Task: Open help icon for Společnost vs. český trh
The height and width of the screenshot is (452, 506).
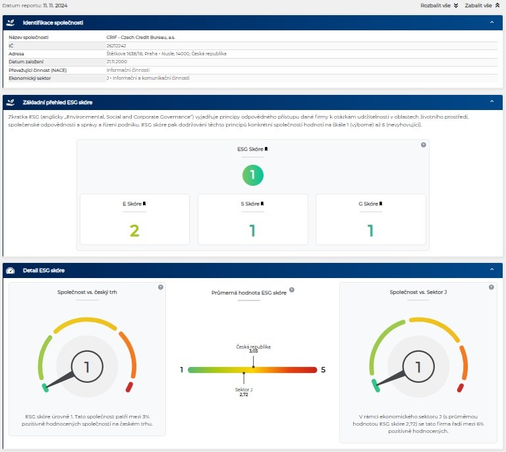Action: [x=160, y=287]
